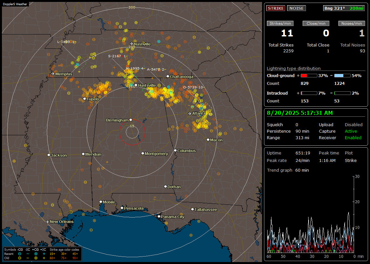The width and height of the screenshot is (370, 264).
Task: Click the Columbus city marker dot
Action: tap(175, 150)
